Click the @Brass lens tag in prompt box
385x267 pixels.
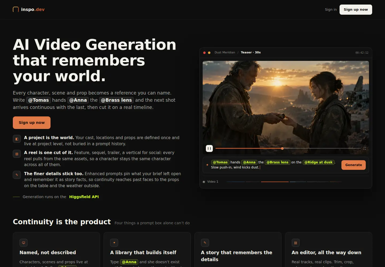point(278,162)
